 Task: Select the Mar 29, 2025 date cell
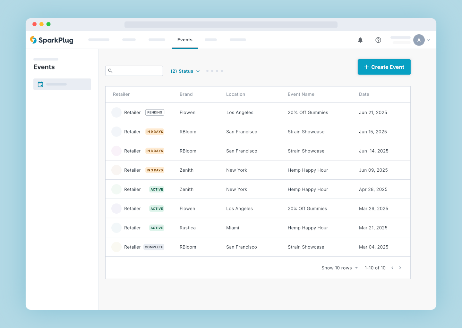pyautogui.click(x=373, y=209)
